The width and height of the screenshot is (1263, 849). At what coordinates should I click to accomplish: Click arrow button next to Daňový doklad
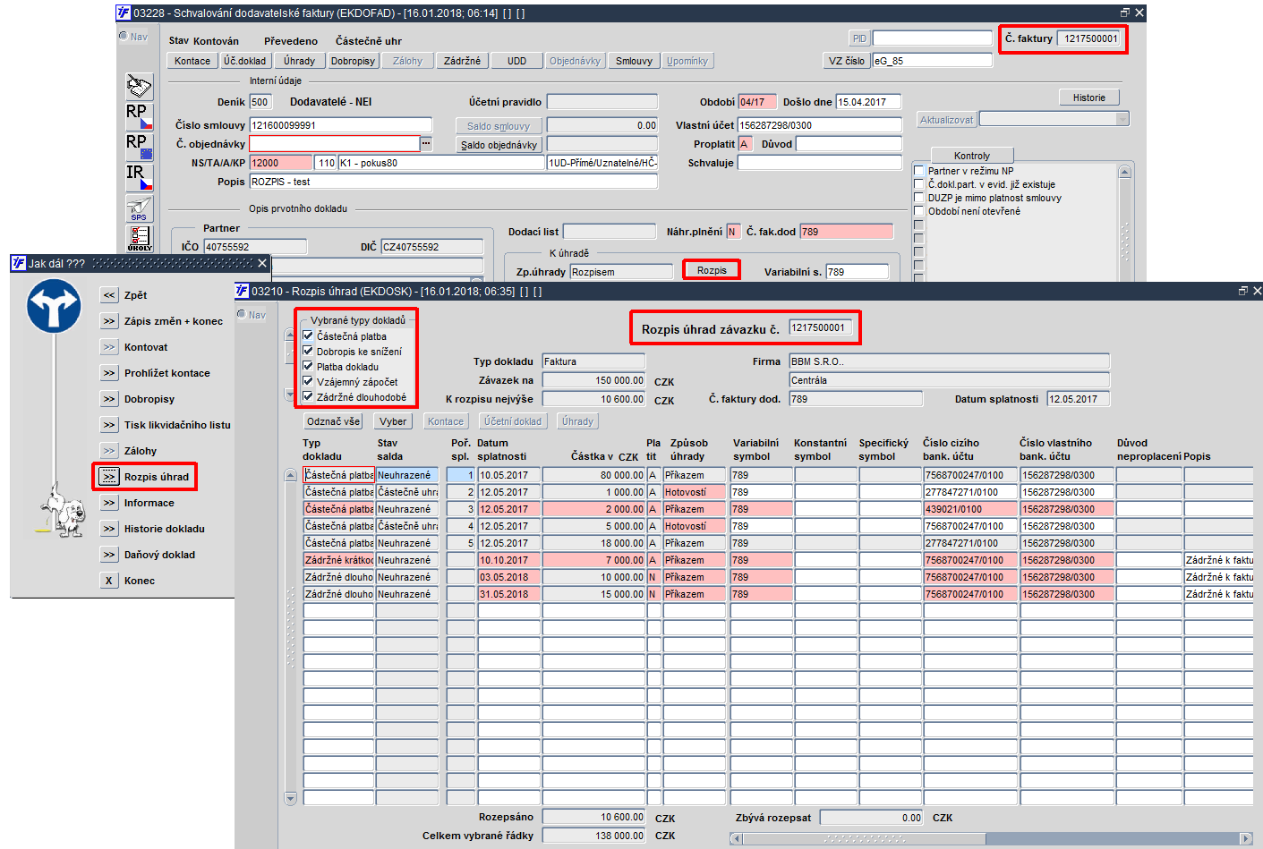point(109,555)
